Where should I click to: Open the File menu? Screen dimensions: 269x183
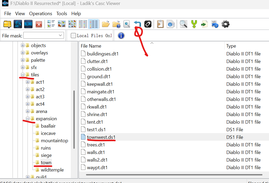(8, 14)
